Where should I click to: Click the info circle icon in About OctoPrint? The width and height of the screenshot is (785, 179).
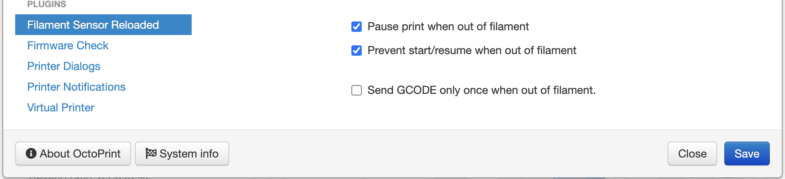(x=31, y=154)
